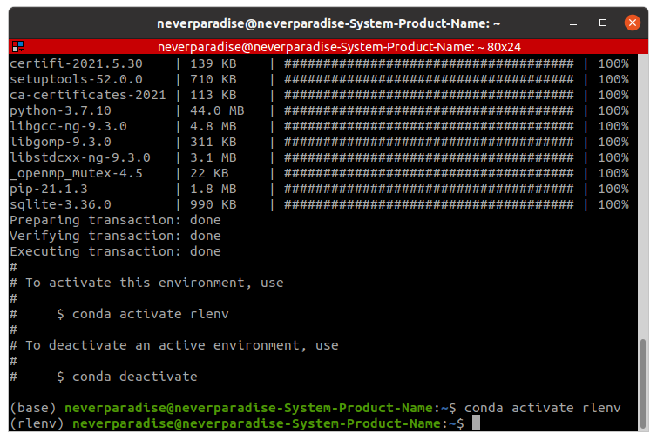
Task: Click the window title bar text
Action: point(328,23)
